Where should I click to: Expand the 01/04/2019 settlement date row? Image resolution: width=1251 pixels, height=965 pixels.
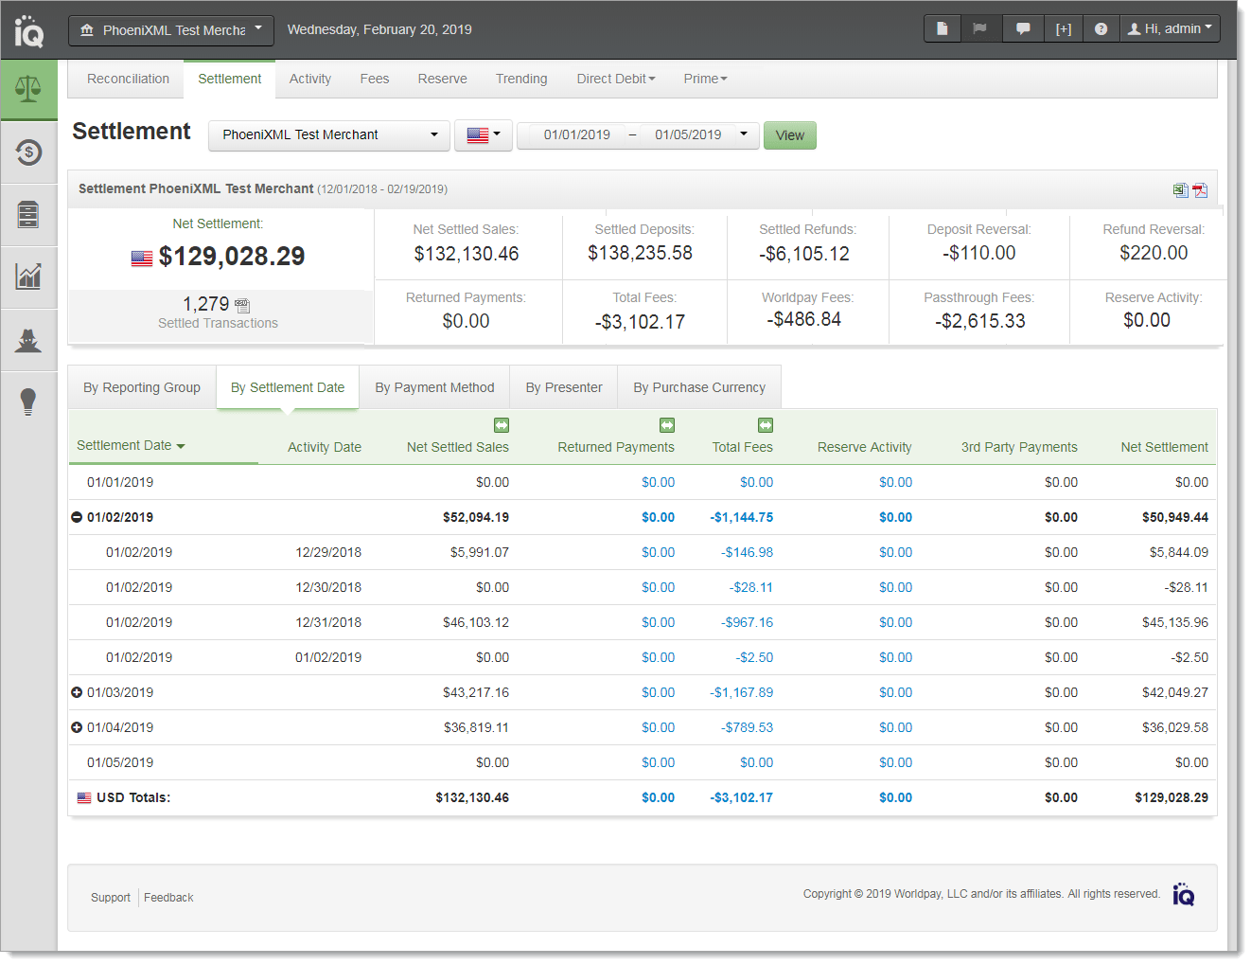(x=77, y=727)
